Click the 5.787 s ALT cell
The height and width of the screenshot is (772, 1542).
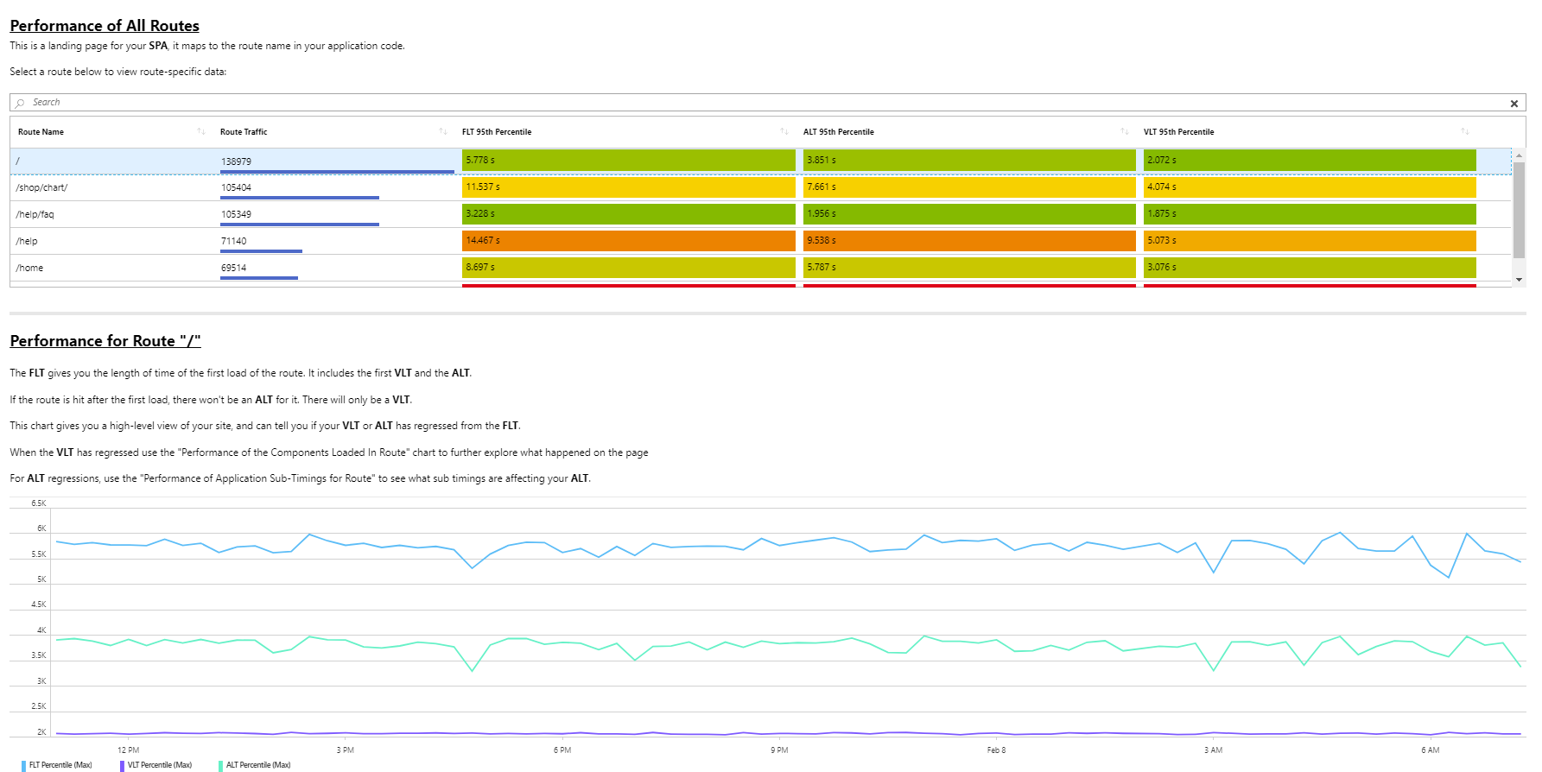969,267
